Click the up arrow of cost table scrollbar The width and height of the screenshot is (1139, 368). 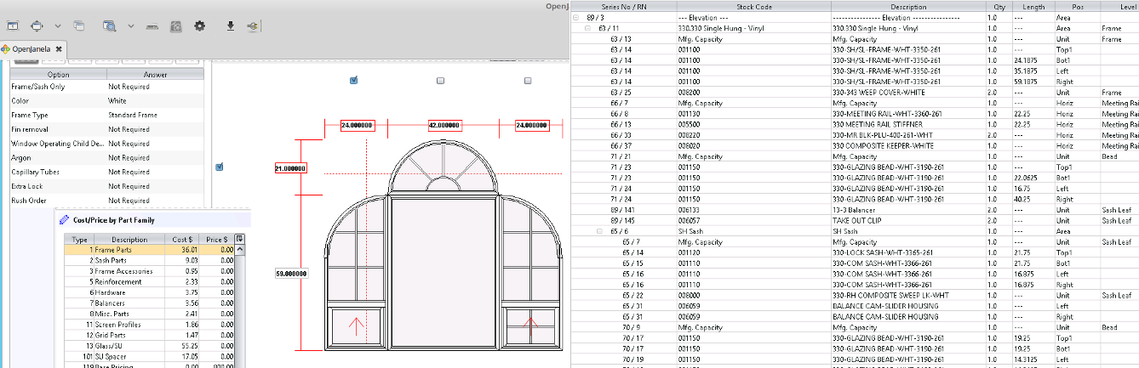[x=239, y=250]
